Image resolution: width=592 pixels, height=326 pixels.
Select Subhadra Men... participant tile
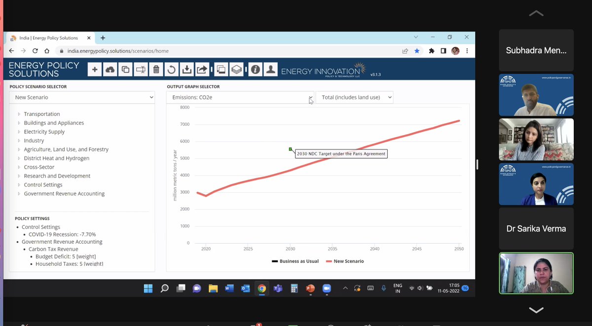[536, 50]
